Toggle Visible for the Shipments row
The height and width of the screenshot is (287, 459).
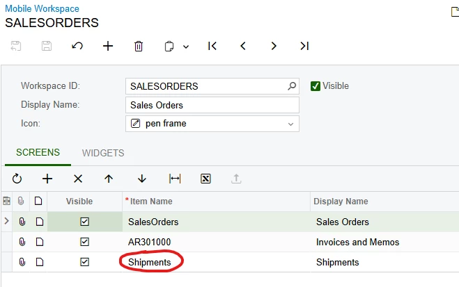[84, 262]
